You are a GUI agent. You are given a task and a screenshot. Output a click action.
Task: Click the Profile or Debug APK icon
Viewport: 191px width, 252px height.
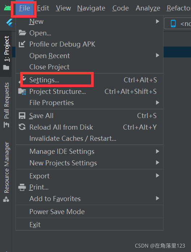pyautogui.click(x=22, y=44)
